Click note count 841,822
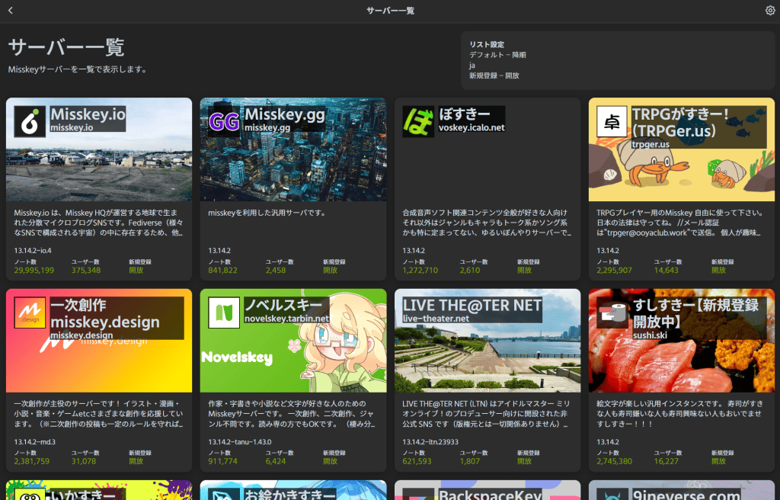 [x=223, y=270]
